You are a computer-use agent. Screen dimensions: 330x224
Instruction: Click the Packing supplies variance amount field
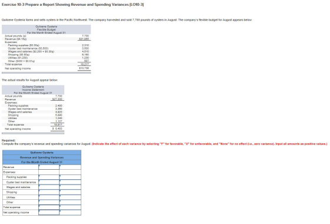[49, 177]
